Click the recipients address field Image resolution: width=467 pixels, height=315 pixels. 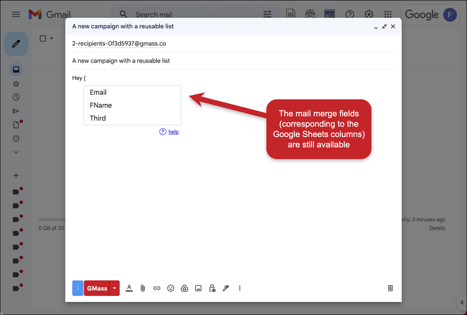pos(233,43)
